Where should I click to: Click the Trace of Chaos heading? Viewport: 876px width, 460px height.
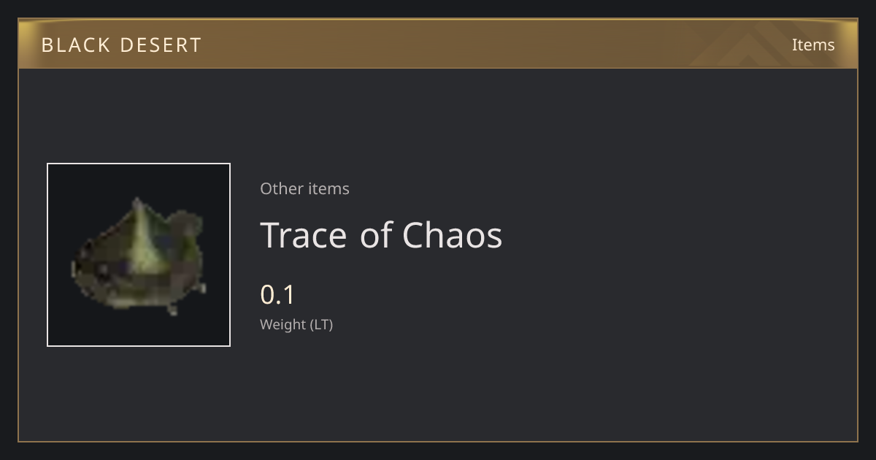pyautogui.click(x=381, y=234)
